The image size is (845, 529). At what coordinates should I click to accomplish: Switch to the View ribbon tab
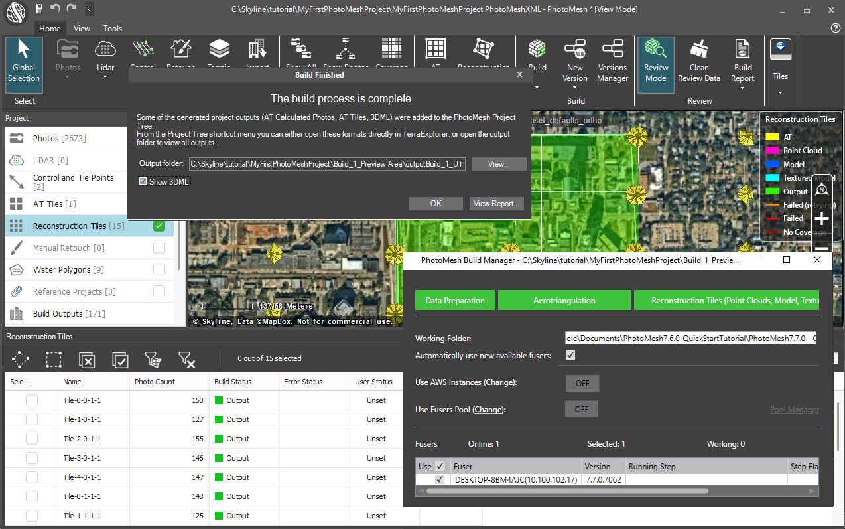click(x=82, y=29)
